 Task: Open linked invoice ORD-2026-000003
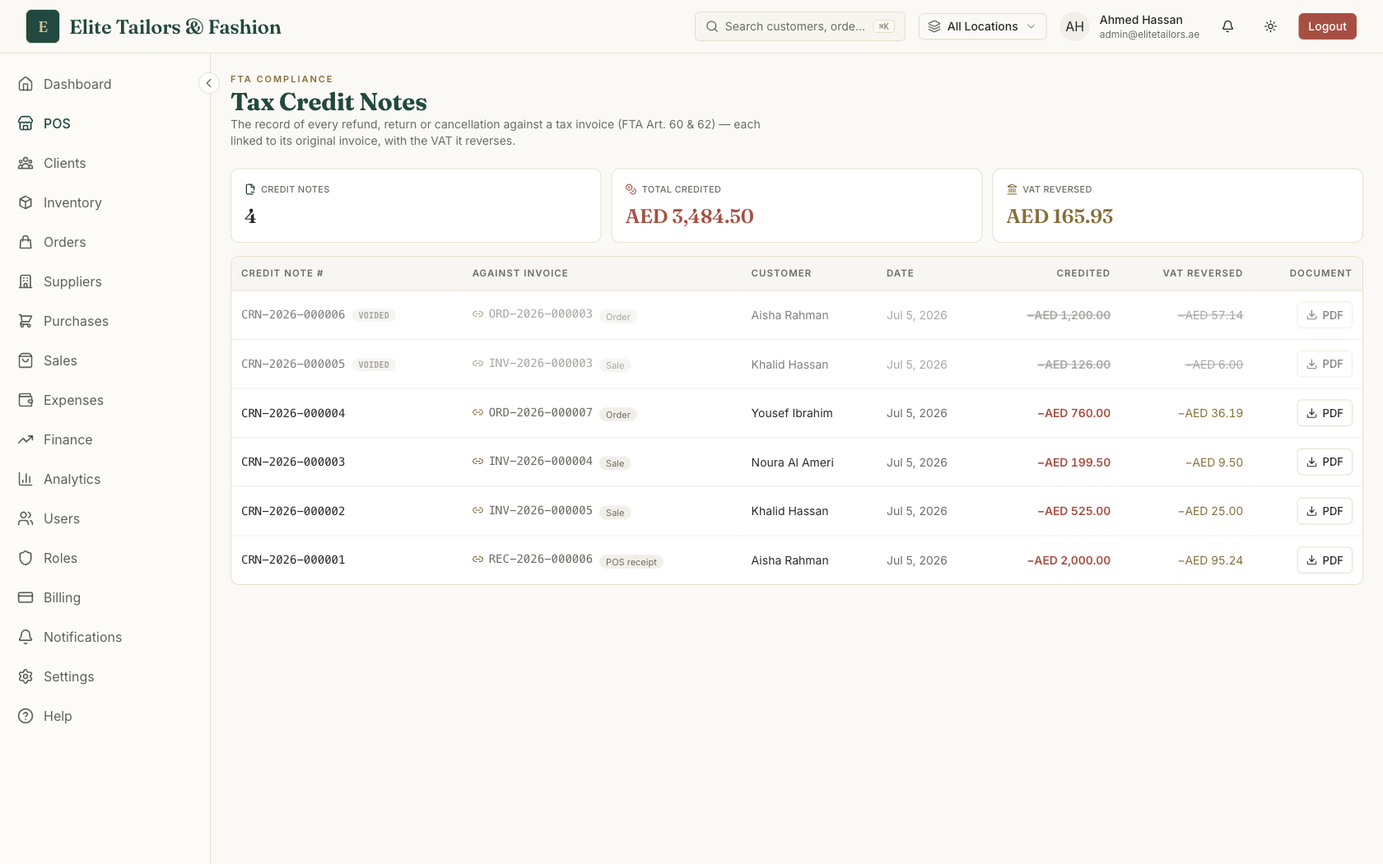pyautogui.click(x=540, y=314)
